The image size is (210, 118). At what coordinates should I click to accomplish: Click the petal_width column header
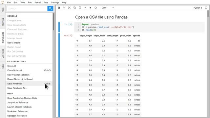click(125, 36)
